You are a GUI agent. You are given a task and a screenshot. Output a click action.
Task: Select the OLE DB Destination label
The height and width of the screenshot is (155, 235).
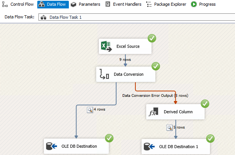pos(79,146)
